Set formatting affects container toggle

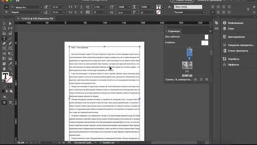click(x=5, y=87)
